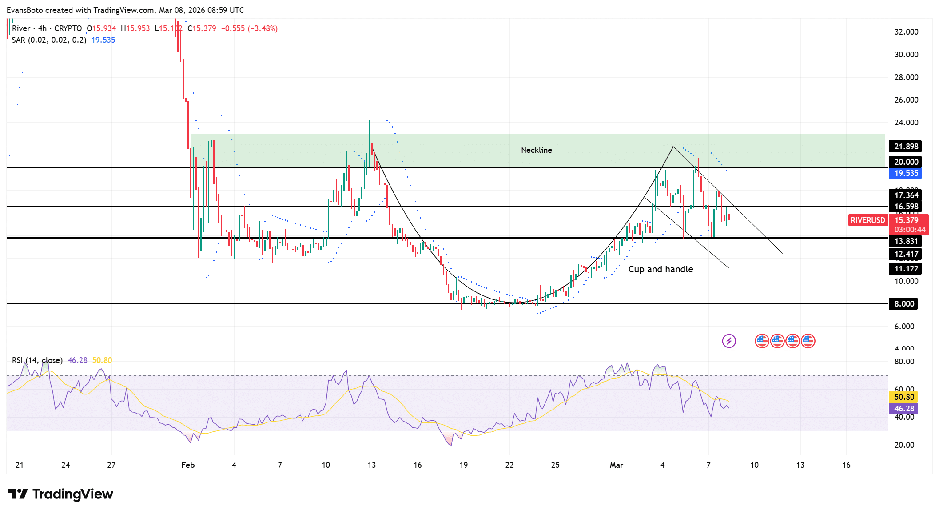939x514 pixels.
Task: Click the second US flag event icon
Action: click(x=777, y=341)
